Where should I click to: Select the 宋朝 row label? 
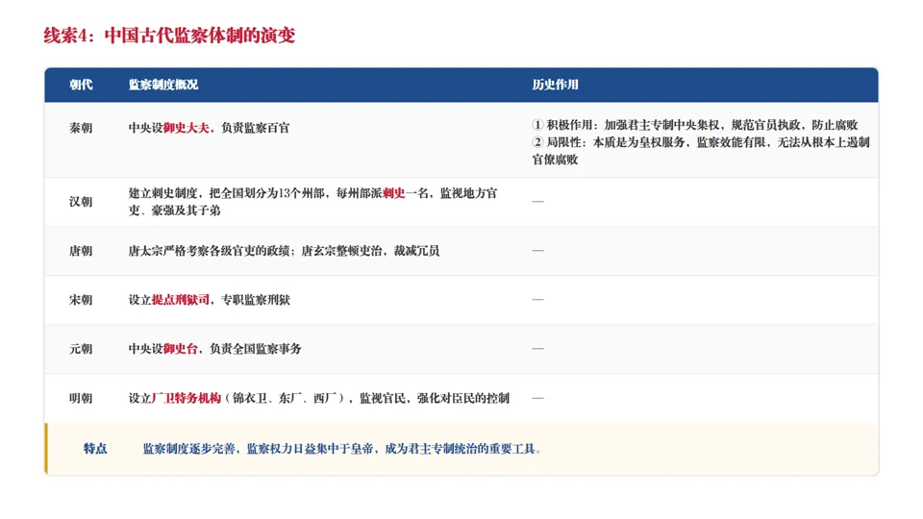(81, 300)
